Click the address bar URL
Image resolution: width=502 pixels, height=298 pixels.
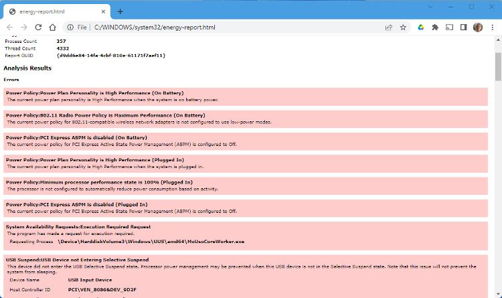[155, 27]
